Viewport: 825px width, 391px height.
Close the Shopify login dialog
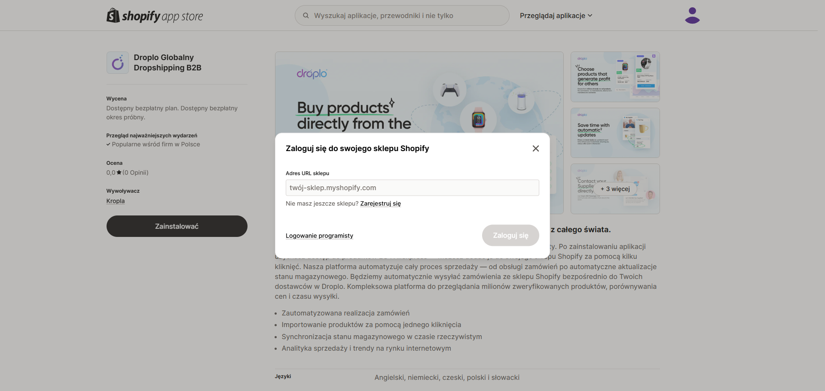[x=535, y=149]
